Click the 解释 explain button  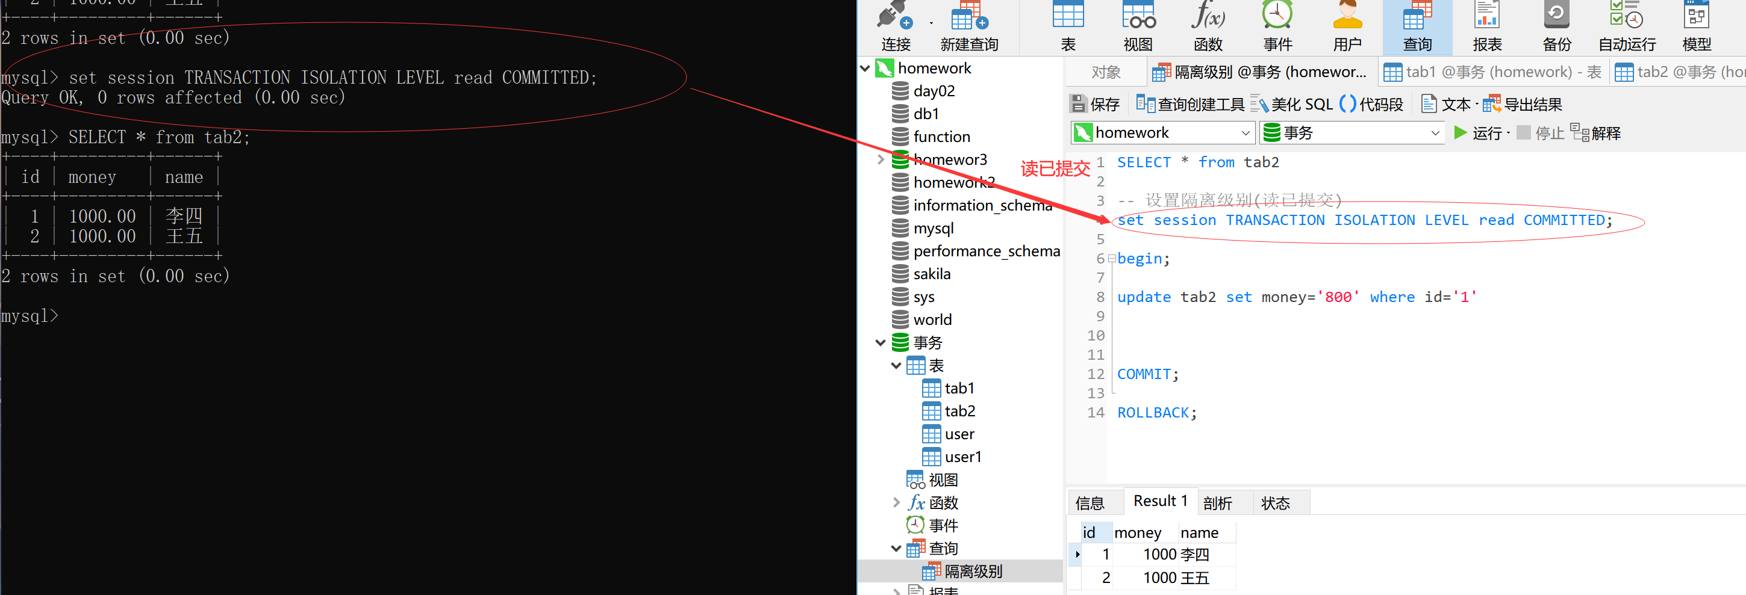(x=1595, y=133)
